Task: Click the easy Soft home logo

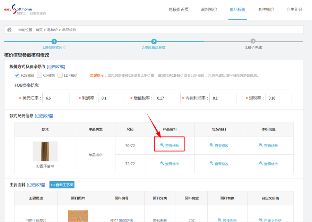Action: point(25,10)
